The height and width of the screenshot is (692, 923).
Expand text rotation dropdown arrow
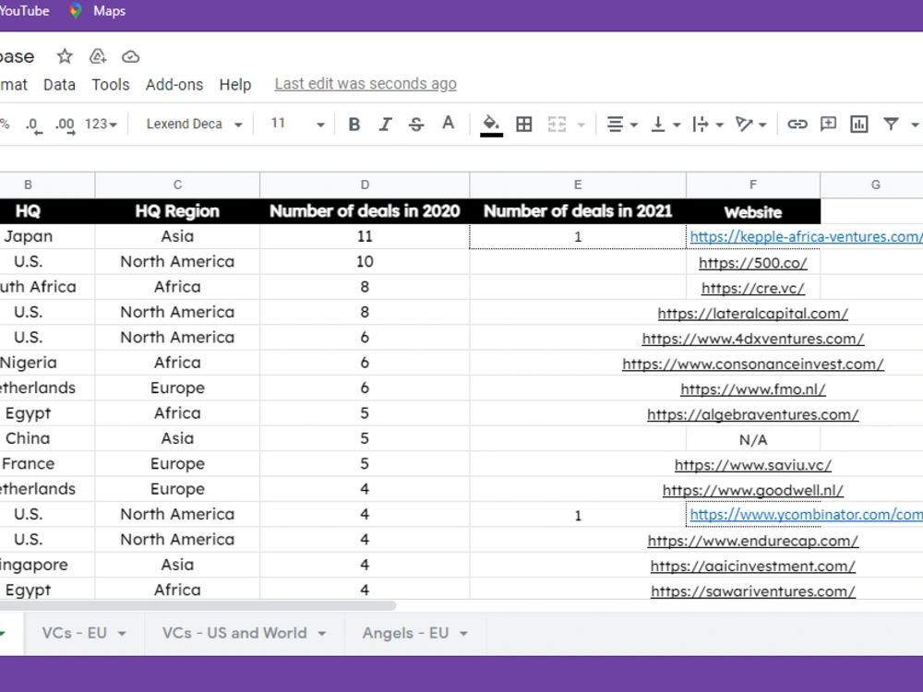tap(762, 125)
